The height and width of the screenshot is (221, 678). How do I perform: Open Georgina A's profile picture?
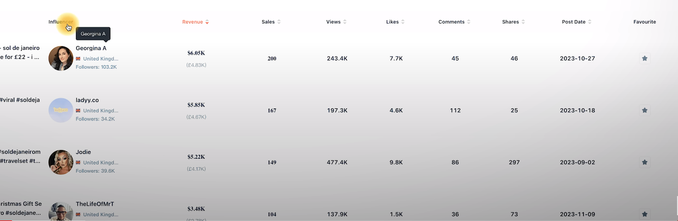point(61,58)
